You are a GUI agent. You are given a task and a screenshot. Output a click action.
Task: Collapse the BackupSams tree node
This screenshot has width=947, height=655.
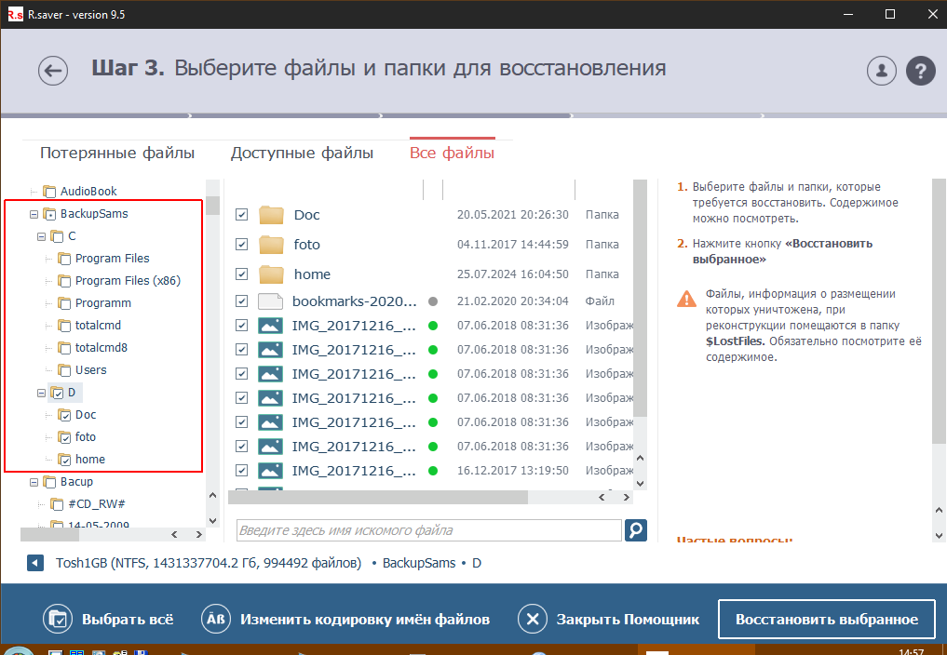pos(34,214)
